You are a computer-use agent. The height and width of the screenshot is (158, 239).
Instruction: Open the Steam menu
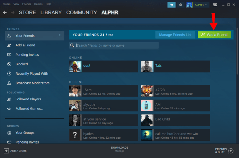click(x=7, y=4)
